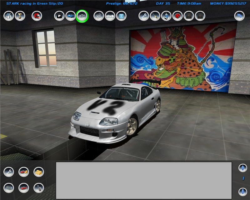Open the red convertible body parts icon
Screen dimensions: 250x200
coord(24,188)
